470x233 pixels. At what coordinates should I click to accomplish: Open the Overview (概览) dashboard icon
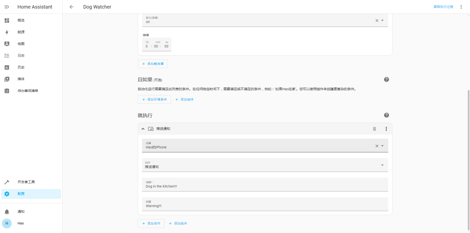point(7,20)
